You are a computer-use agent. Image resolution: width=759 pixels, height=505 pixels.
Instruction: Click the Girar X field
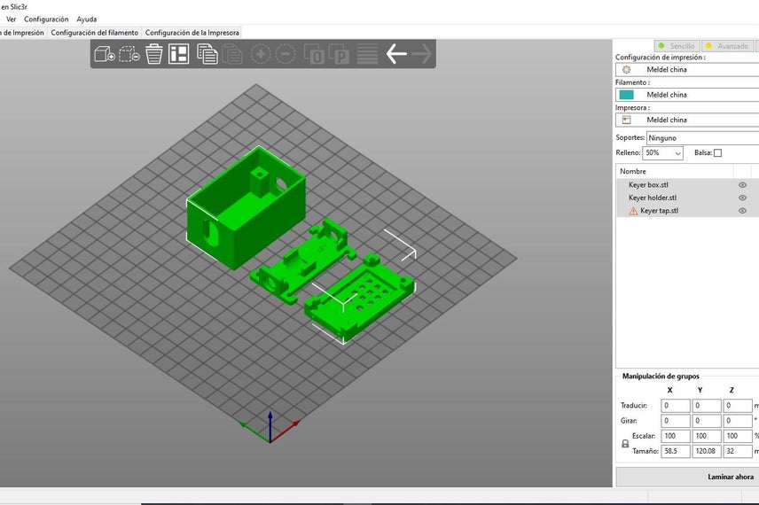(676, 421)
